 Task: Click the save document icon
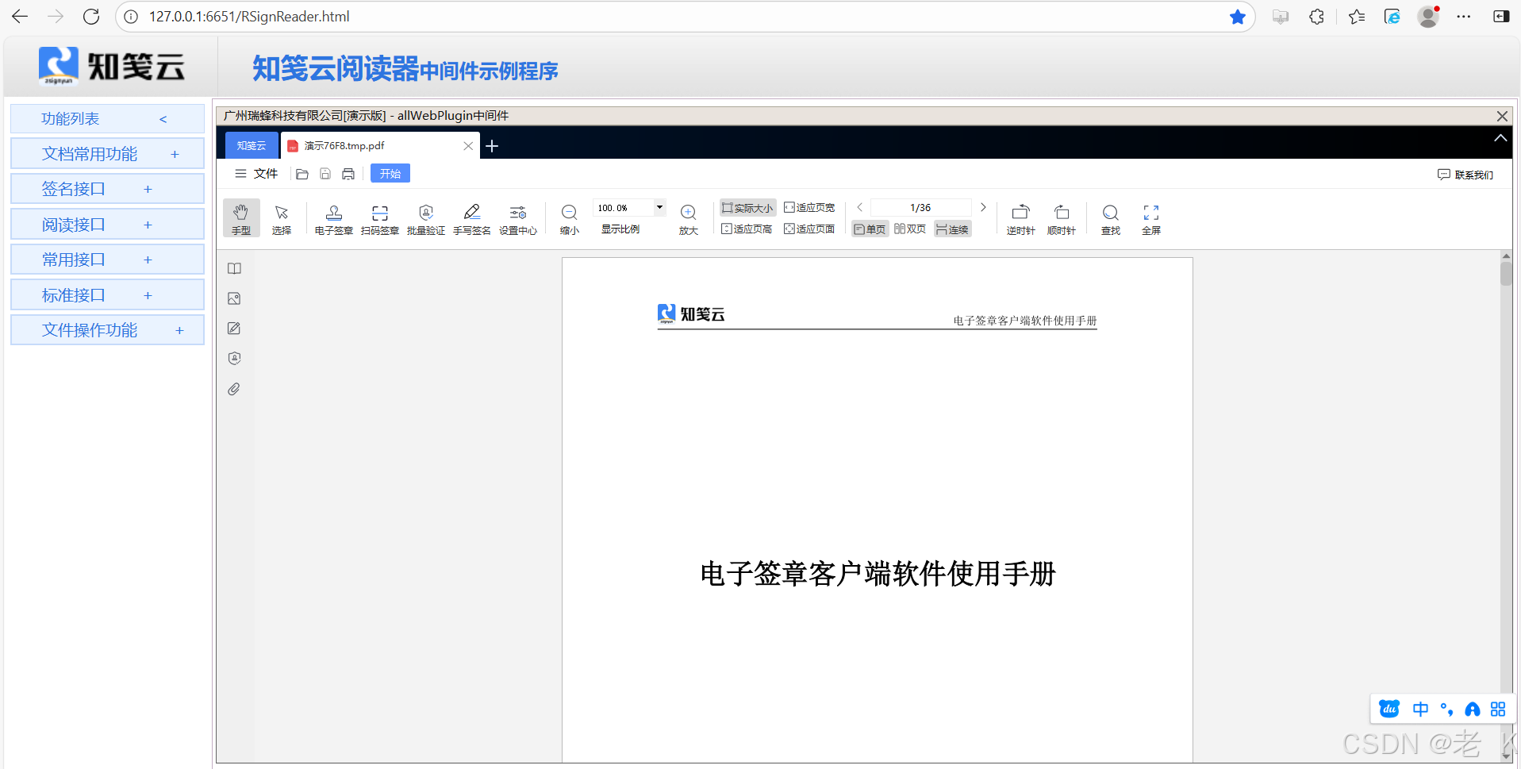325,174
